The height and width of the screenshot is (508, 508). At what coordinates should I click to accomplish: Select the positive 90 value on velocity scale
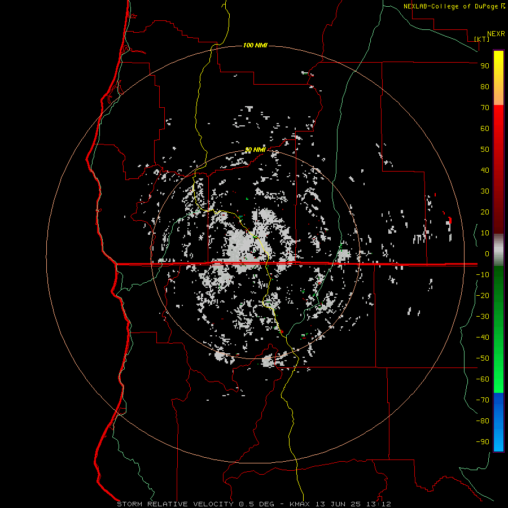coord(485,66)
